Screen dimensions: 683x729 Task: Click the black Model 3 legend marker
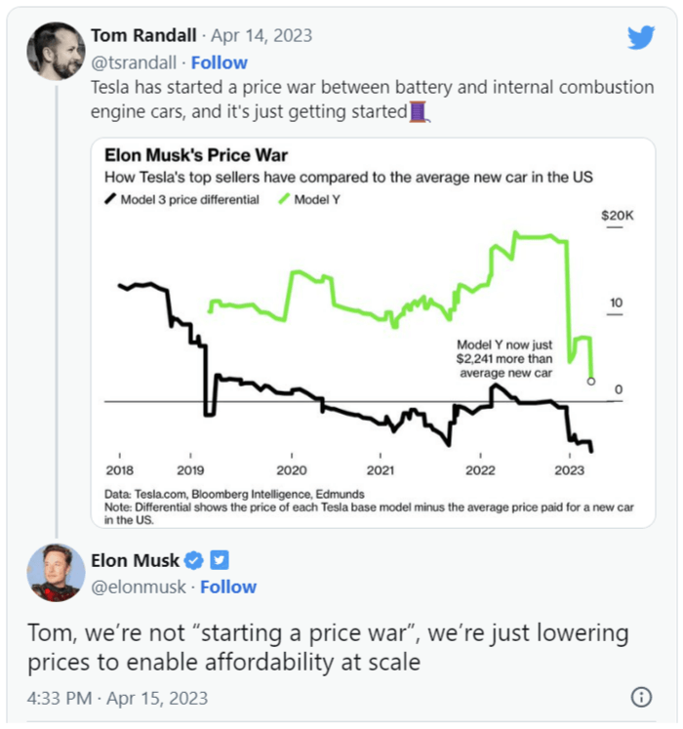click(109, 199)
